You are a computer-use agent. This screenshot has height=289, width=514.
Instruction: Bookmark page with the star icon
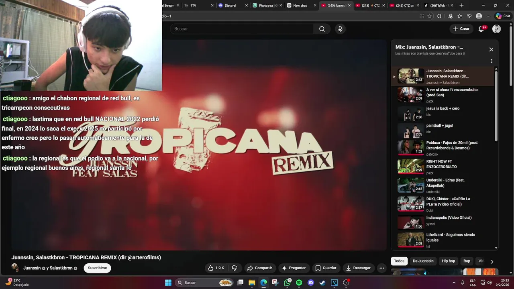[430, 16]
